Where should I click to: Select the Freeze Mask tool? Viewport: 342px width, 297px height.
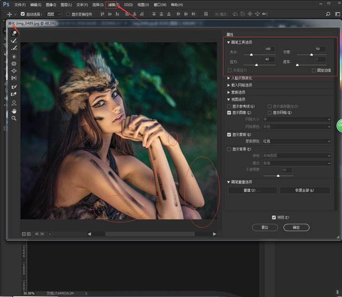pos(14,87)
